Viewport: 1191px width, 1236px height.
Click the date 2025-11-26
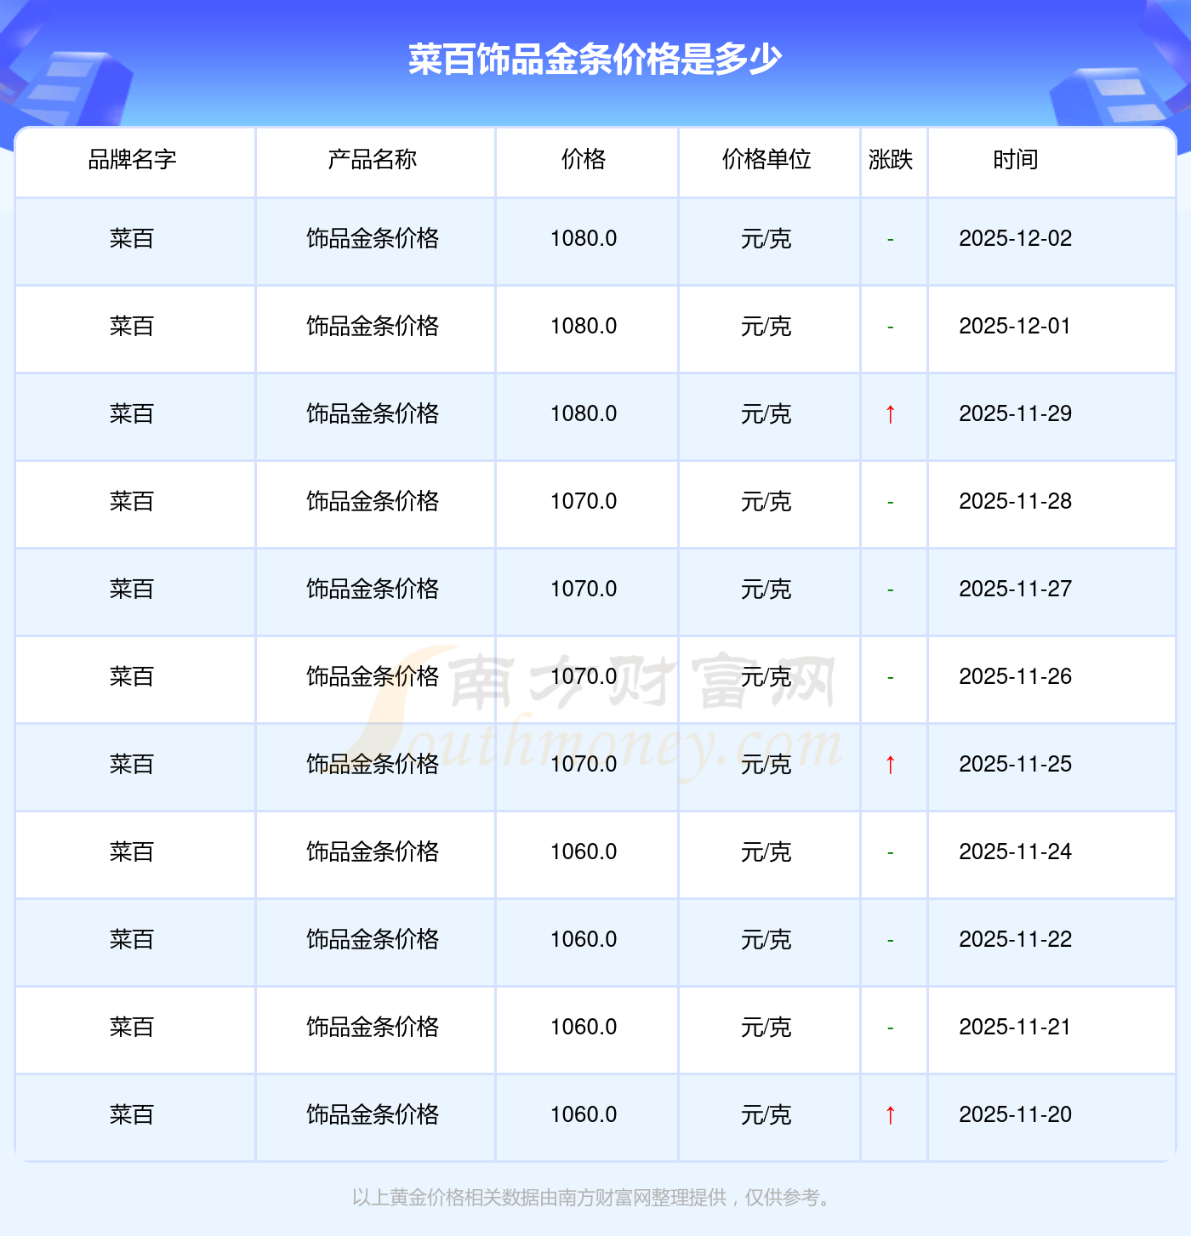pos(1016,677)
